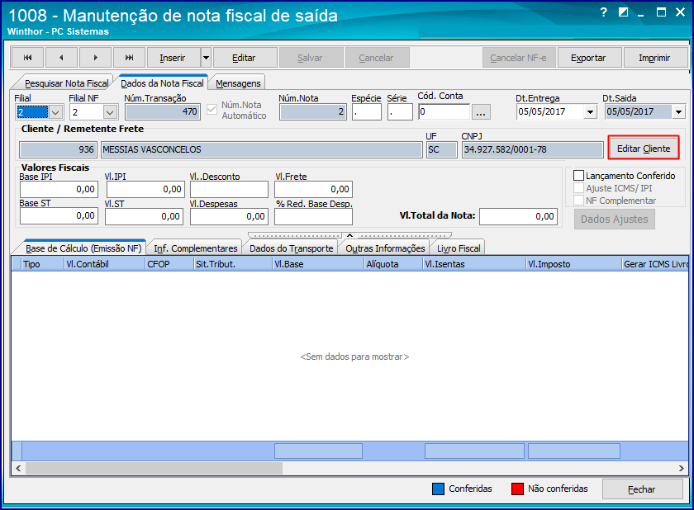Click the Vl.Frete value field
The height and width of the screenshot is (510, 694).
click(x=313, y=189)
